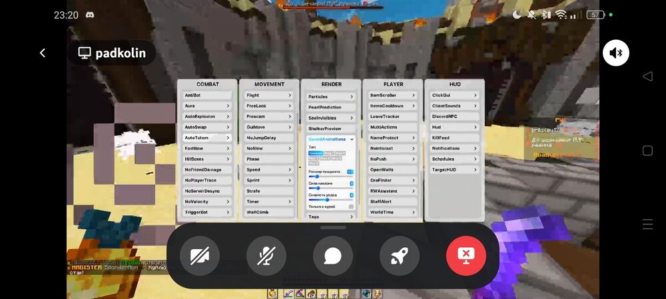
Task: Tap the muted bell status icon
Action: (x=531, y=15)
